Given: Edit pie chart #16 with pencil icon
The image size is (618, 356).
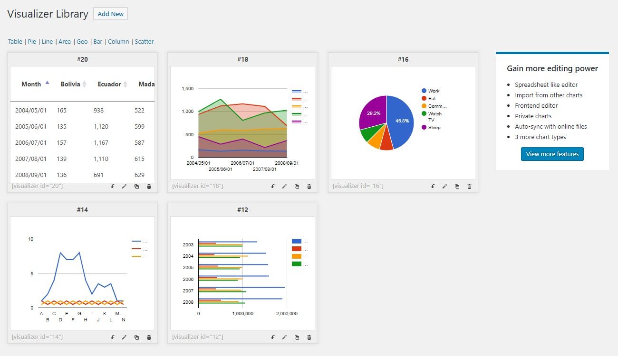Looking at the screenshot, I should coord(445,187).
